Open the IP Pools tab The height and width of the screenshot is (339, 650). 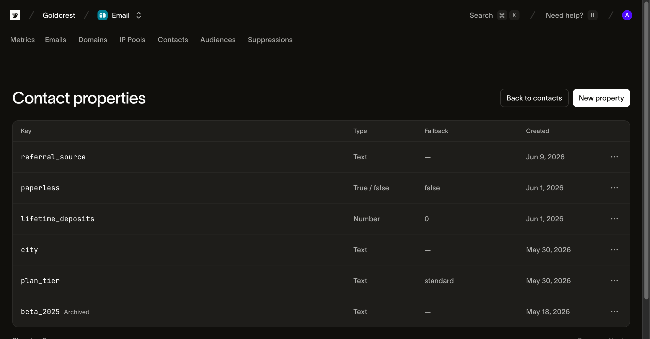[132, 40]
